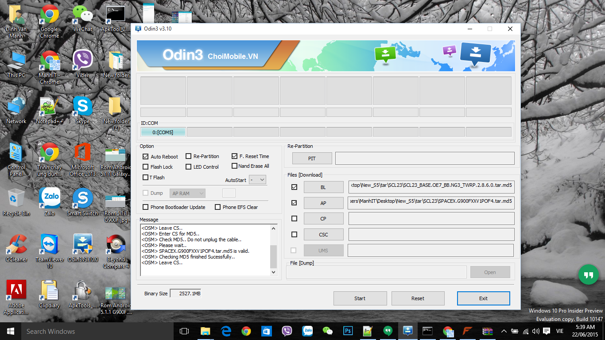Check the Phone EFS Clear option
Viewport: 605px width, 340px height.
coord(217,207)
